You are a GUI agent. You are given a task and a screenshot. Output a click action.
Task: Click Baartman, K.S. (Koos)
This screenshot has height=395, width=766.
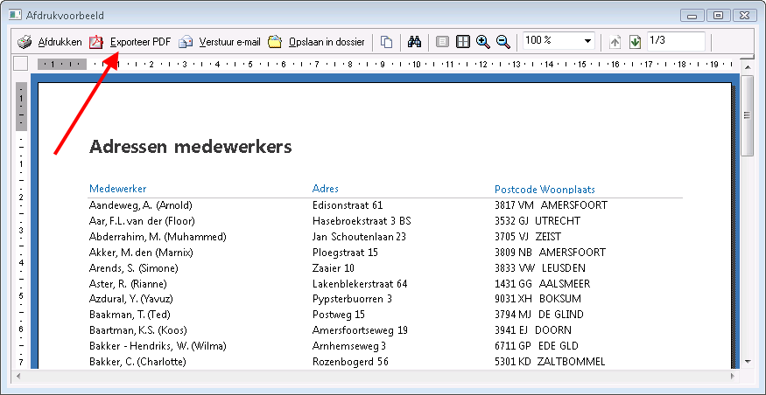[138, 330]
